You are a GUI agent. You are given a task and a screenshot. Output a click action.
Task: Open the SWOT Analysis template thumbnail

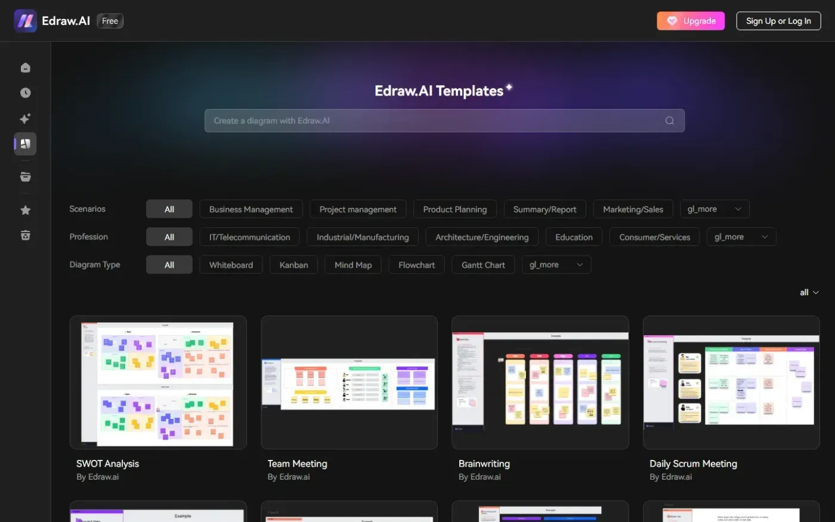coord(158,382)
